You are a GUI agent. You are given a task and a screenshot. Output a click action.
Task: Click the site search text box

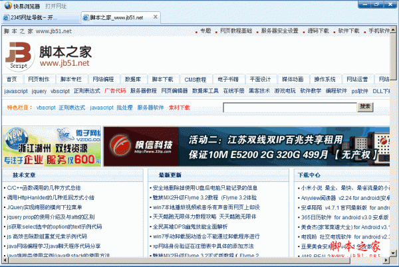[290, 108]
